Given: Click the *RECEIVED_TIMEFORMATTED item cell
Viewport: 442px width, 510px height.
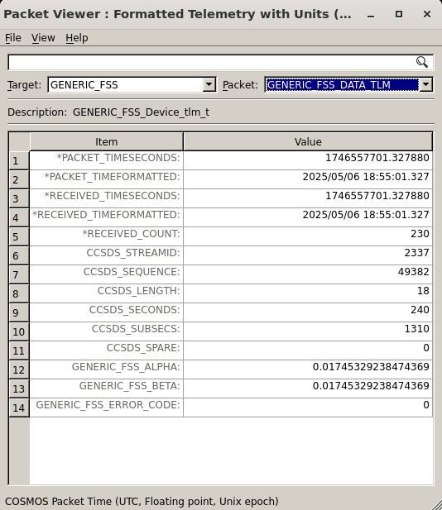Looking at the screenshot, I should tap(107, 217).
